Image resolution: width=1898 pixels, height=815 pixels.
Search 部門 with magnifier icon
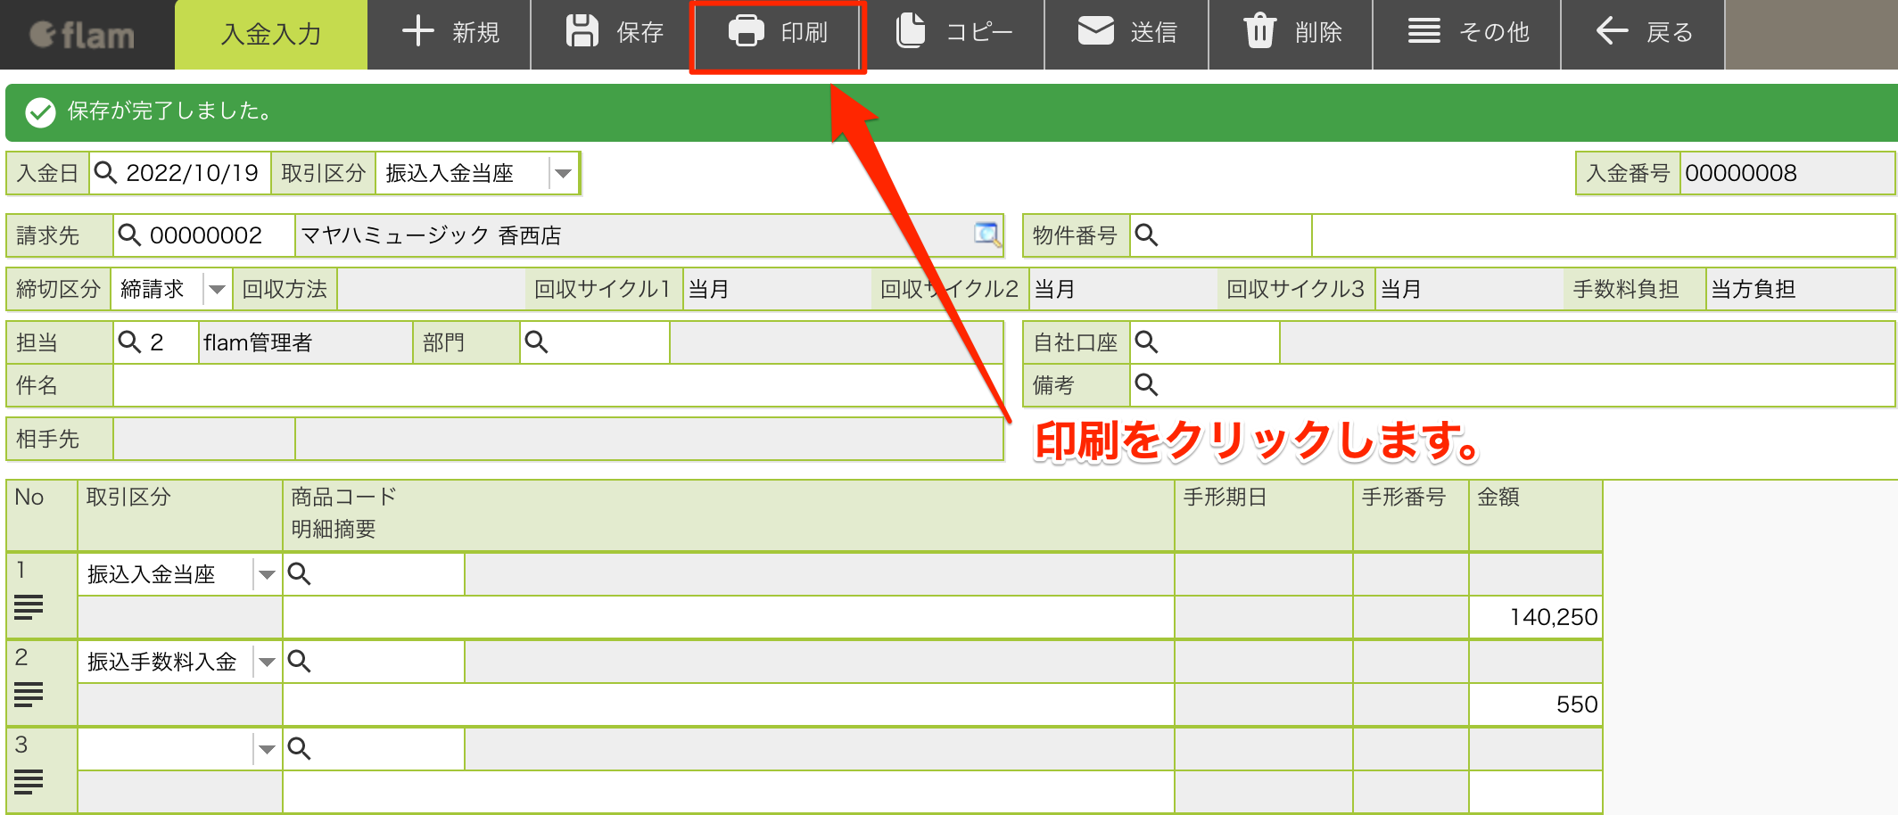(536, 342)
